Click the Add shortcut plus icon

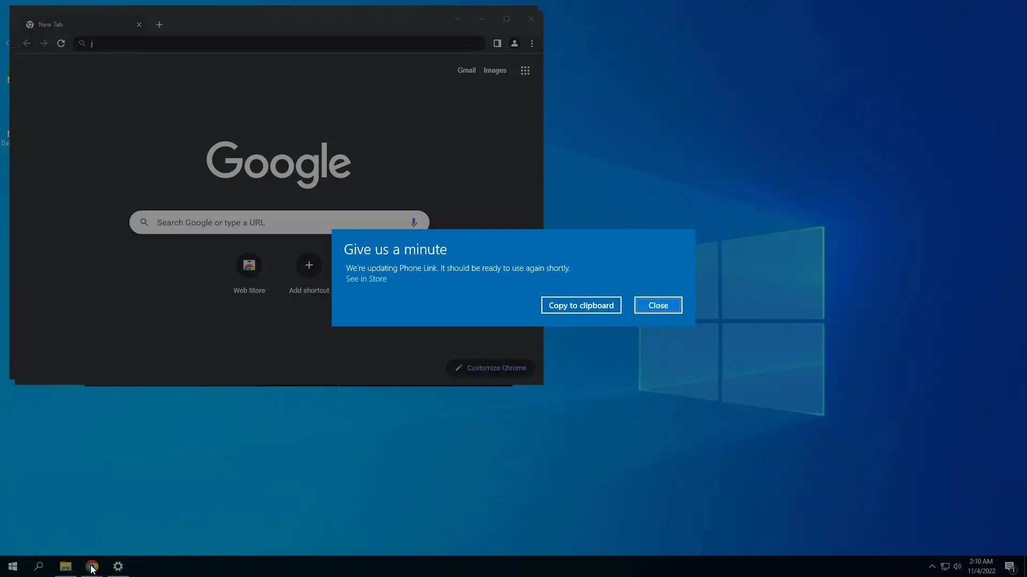coord(309,266)
